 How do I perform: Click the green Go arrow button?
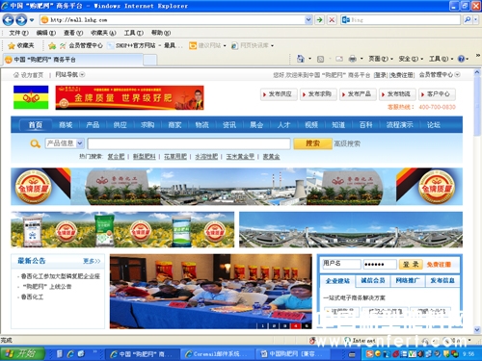(319, 20)
